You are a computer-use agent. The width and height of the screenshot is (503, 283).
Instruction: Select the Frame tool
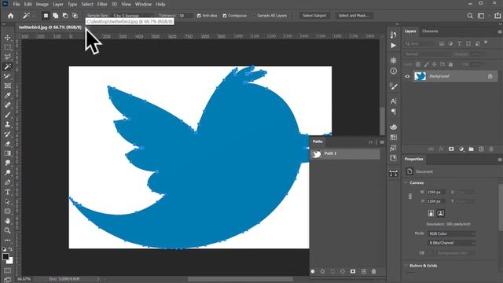7,86
